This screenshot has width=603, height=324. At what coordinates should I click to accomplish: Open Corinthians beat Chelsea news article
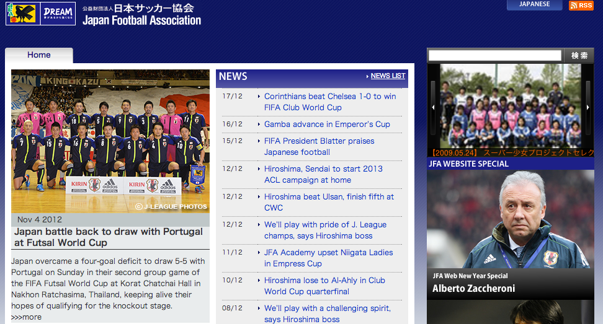(x=330, y=102)
